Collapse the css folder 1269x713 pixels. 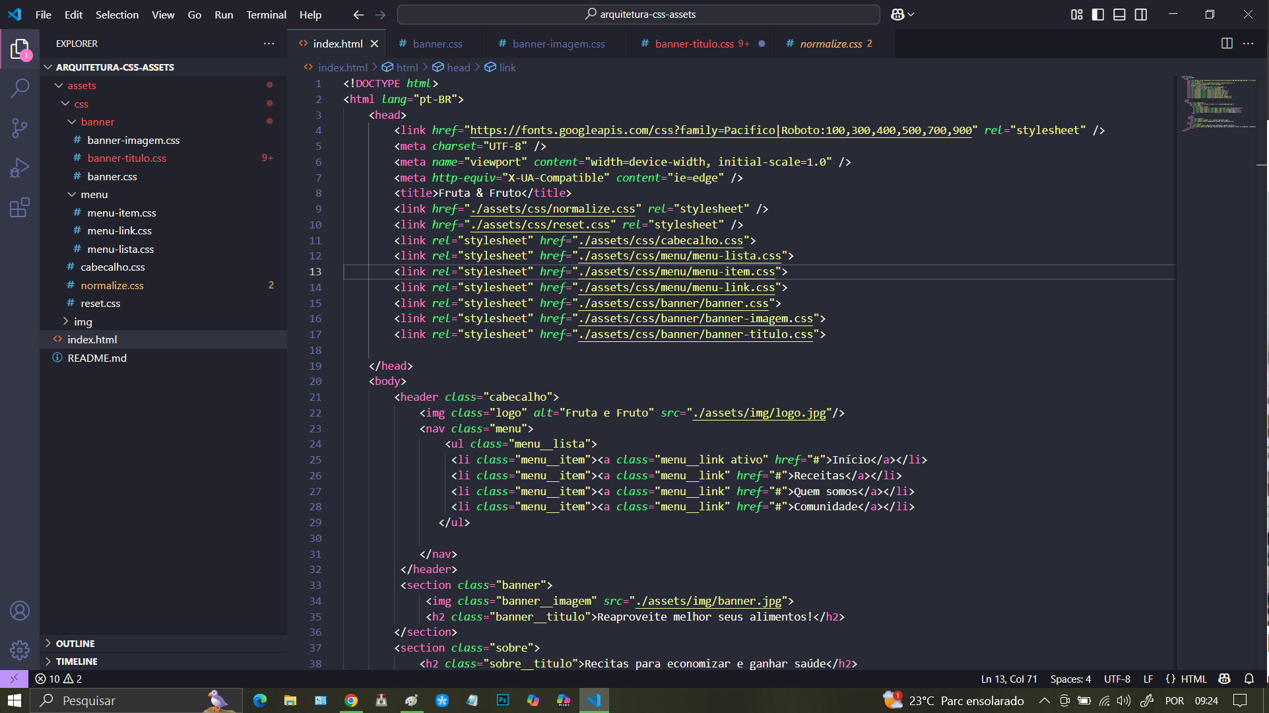[x=163, y=104]
